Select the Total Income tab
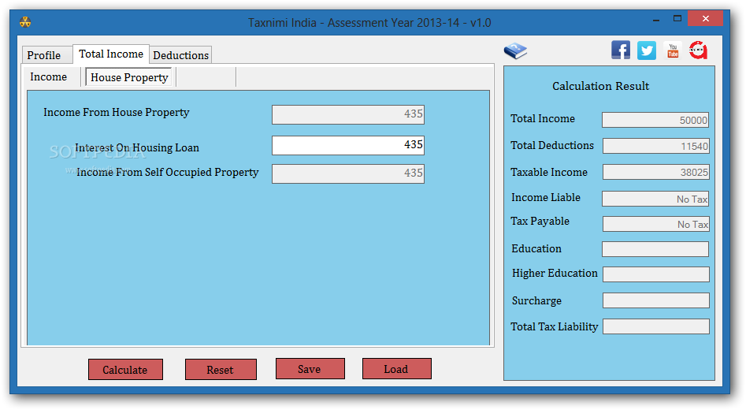Viewport: 746px width, 410px height. [x=111, y=54]
